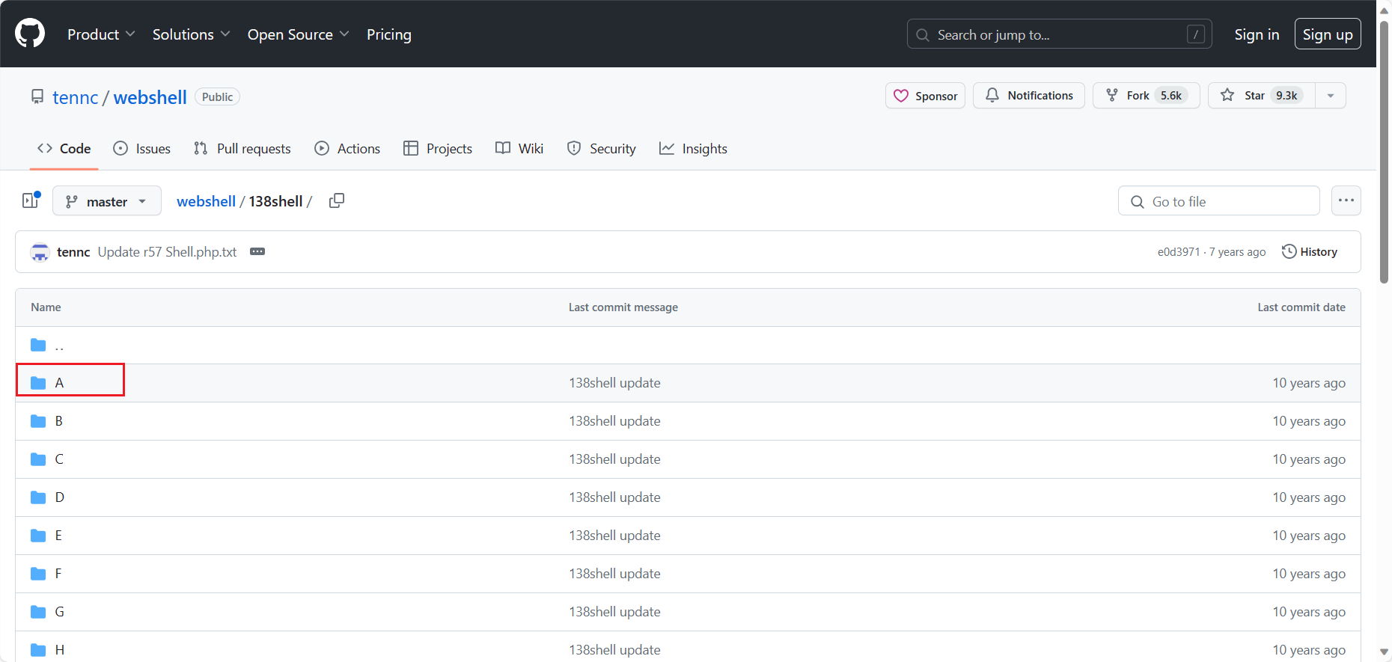Open the tennc owner profile link
Viewport: 1392px width, 662px height.
pyautogui.click(x=76, y=97)
